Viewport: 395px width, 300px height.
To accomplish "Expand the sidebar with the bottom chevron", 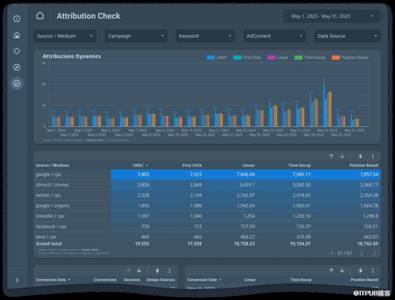I will point(17,280).
